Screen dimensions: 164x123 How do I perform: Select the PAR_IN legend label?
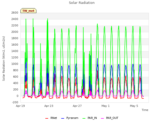(92, 118)
